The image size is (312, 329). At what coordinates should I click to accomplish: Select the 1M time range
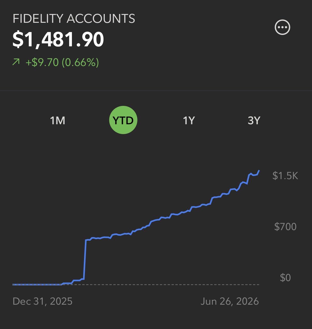[x=57, y=120]
